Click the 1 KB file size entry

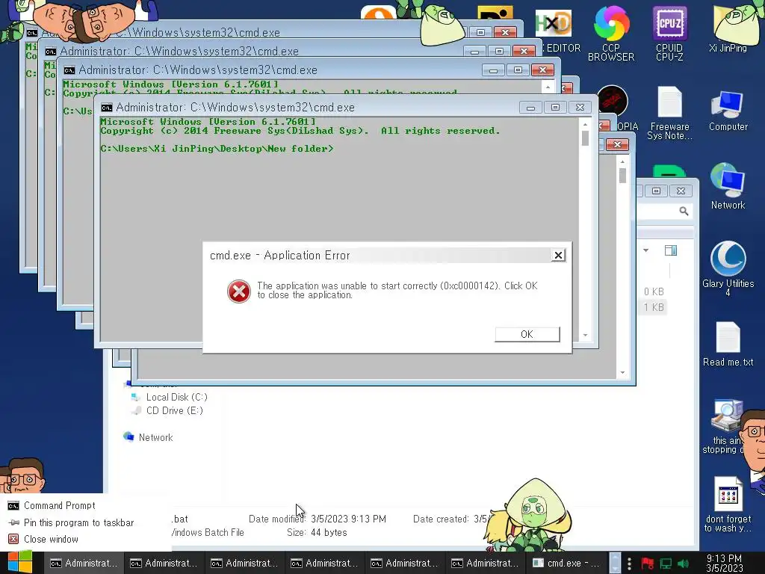point(654,307)
